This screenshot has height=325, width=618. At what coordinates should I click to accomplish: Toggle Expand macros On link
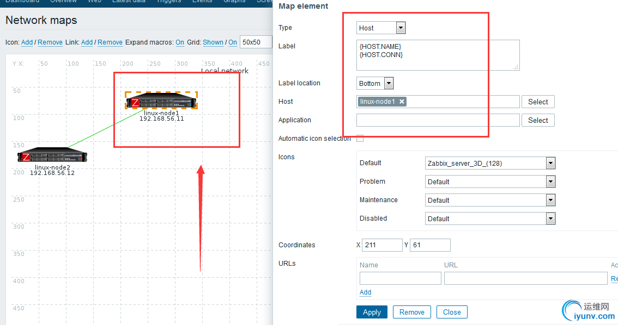pos(180,42)
